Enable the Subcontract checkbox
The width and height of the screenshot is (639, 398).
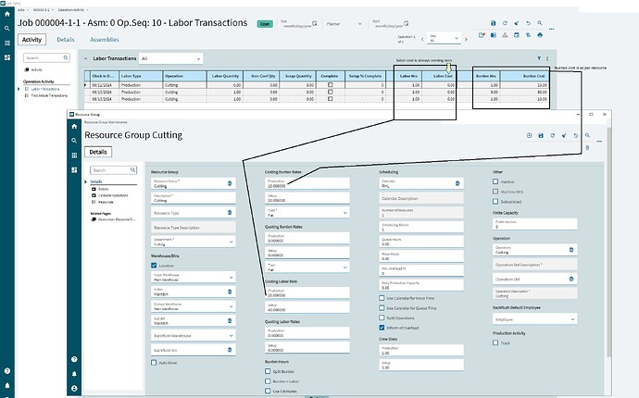(495, 201)
